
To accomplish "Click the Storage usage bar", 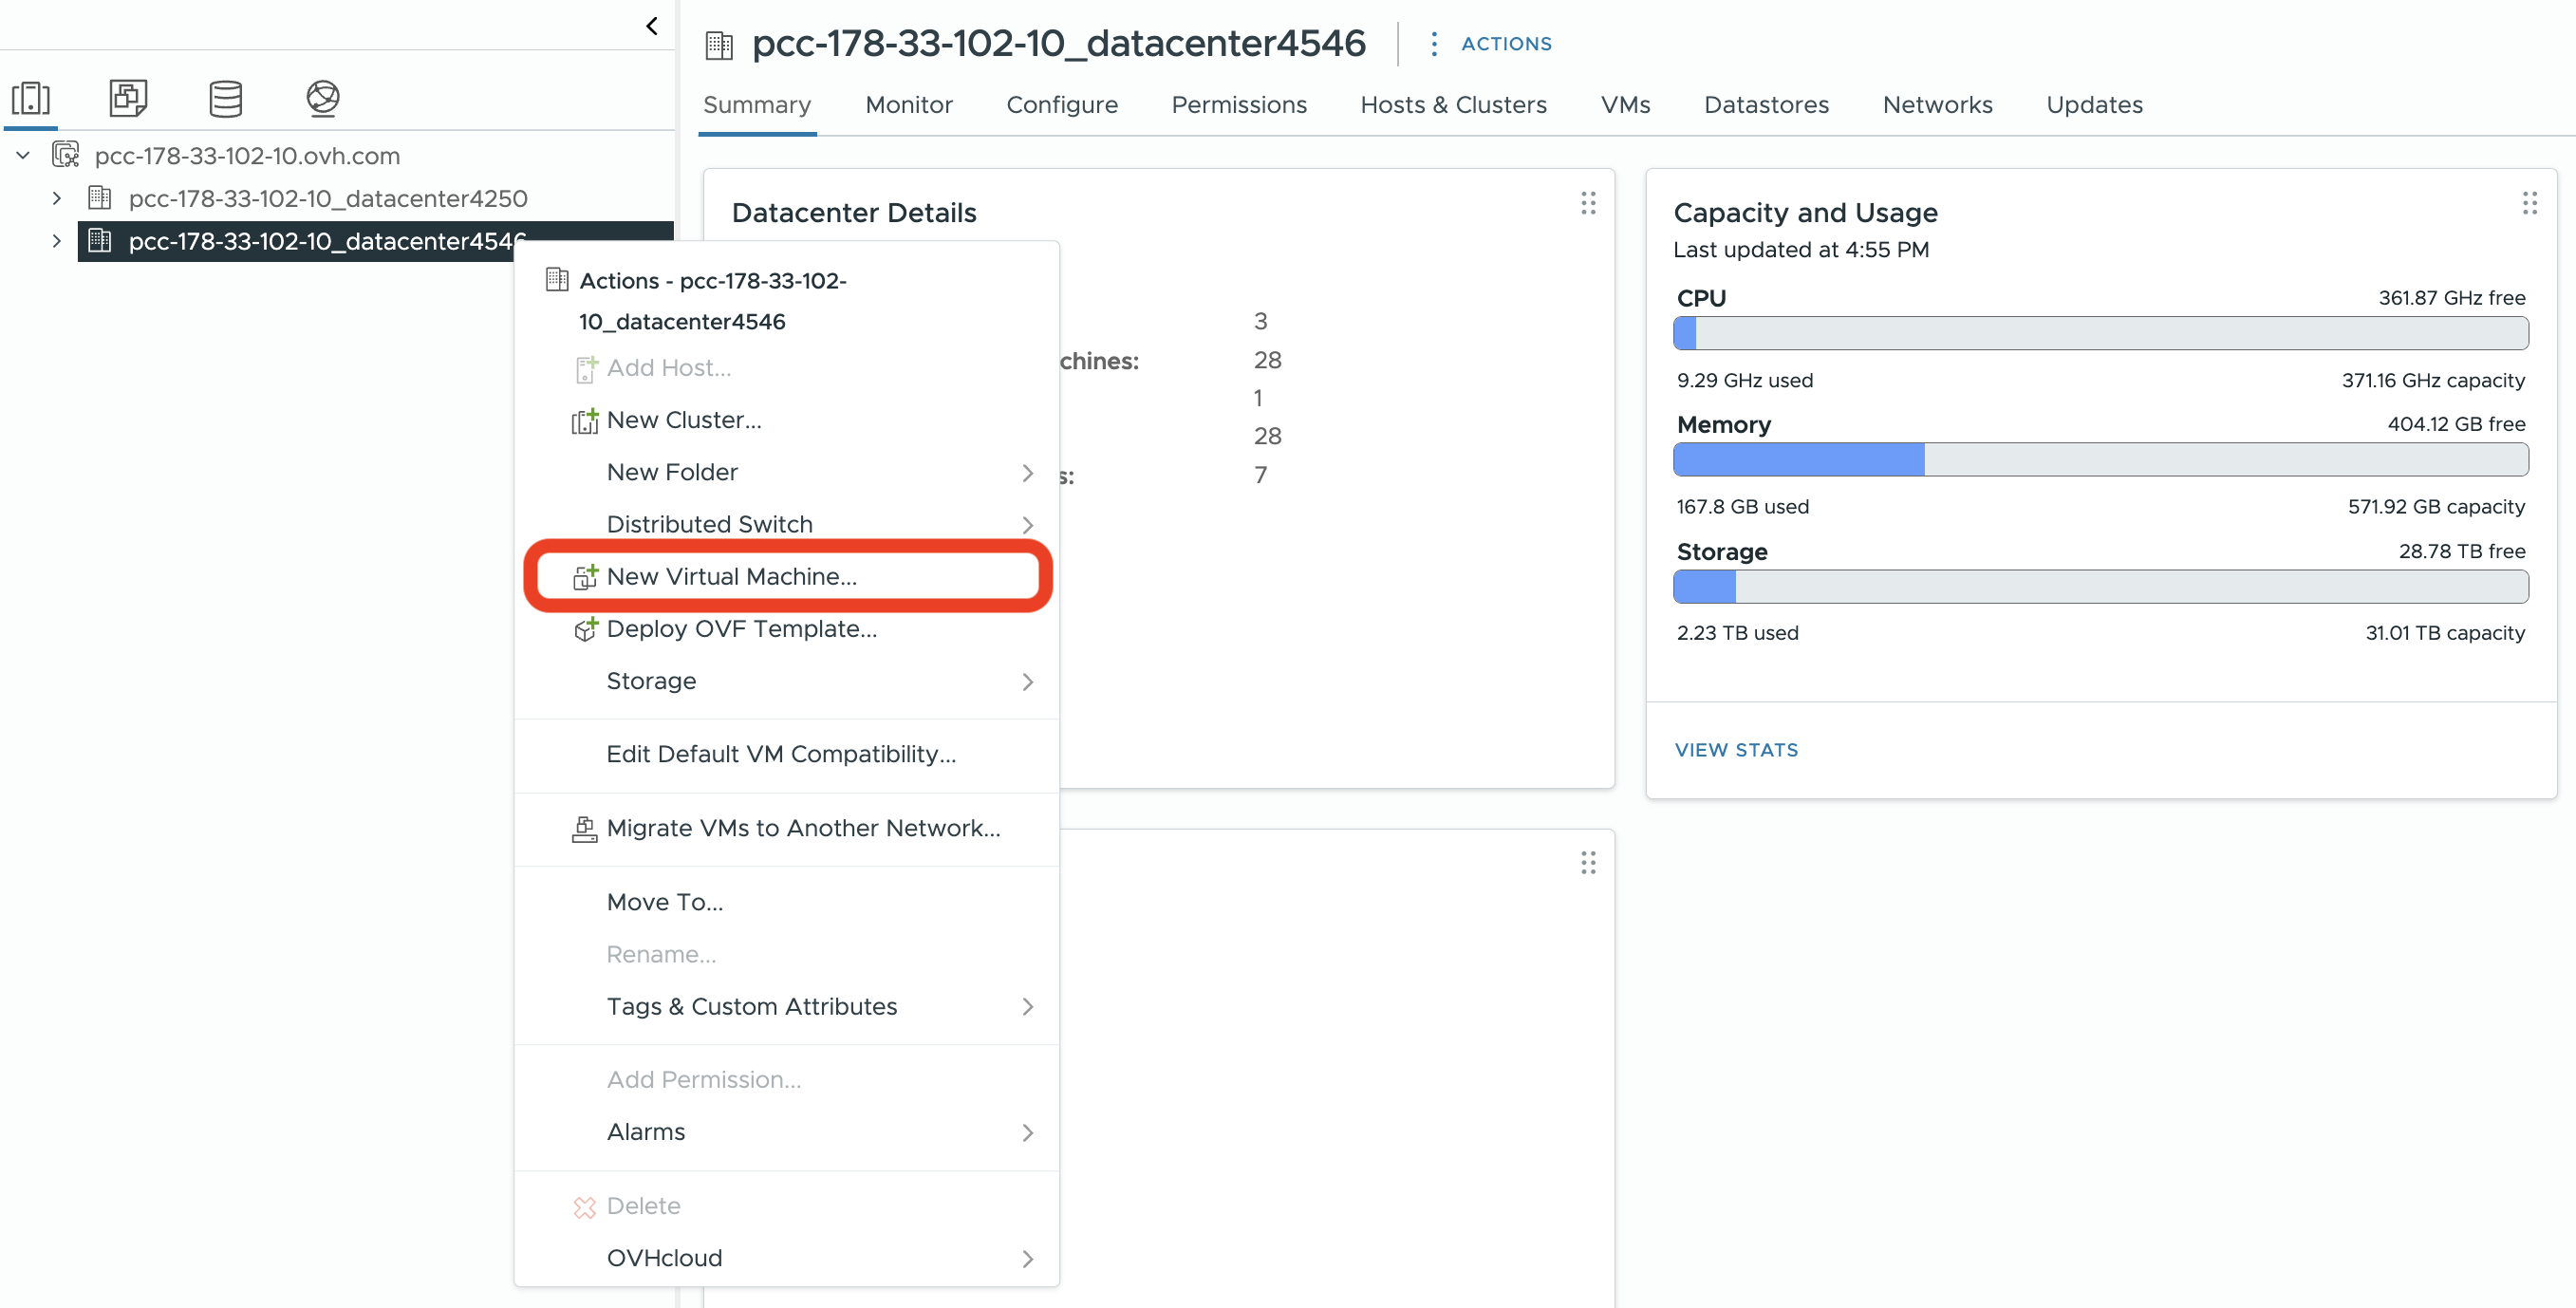I will coord(2100,586).
